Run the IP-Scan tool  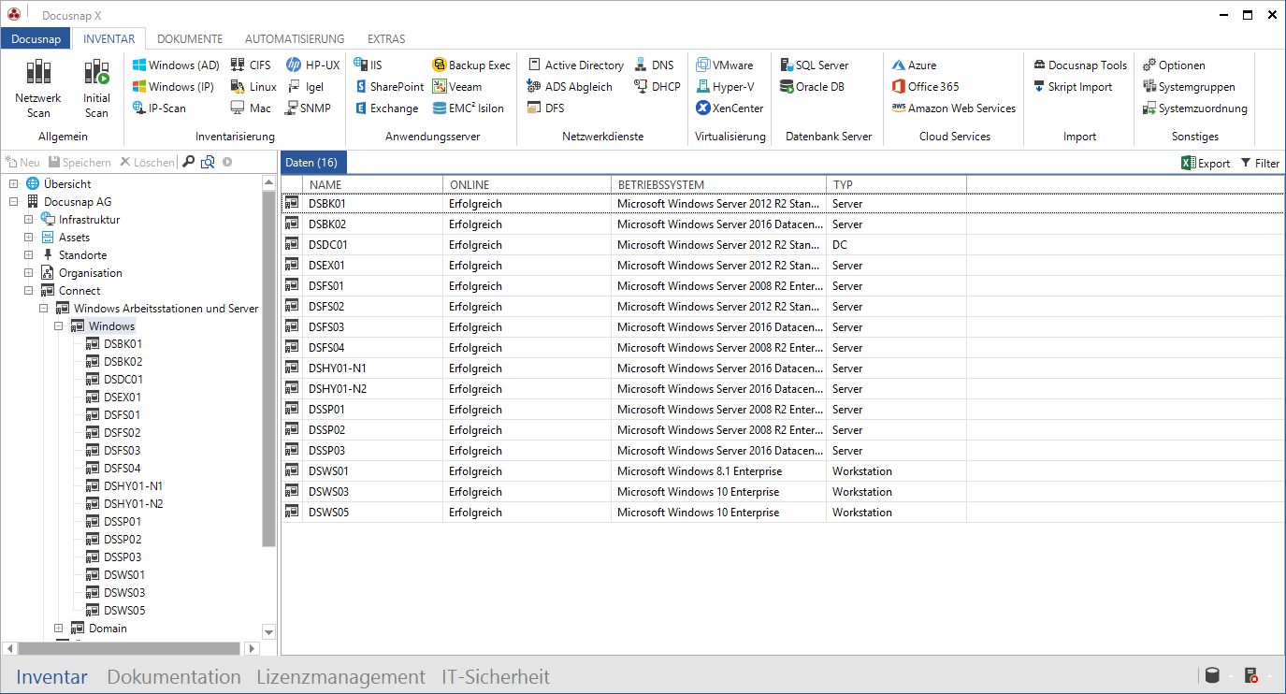(x=159, y=108)
